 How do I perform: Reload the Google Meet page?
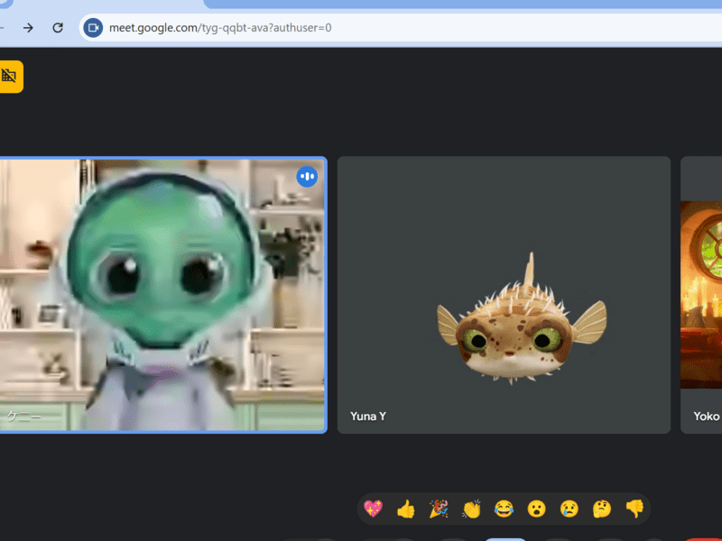click(x=58, y=28)
